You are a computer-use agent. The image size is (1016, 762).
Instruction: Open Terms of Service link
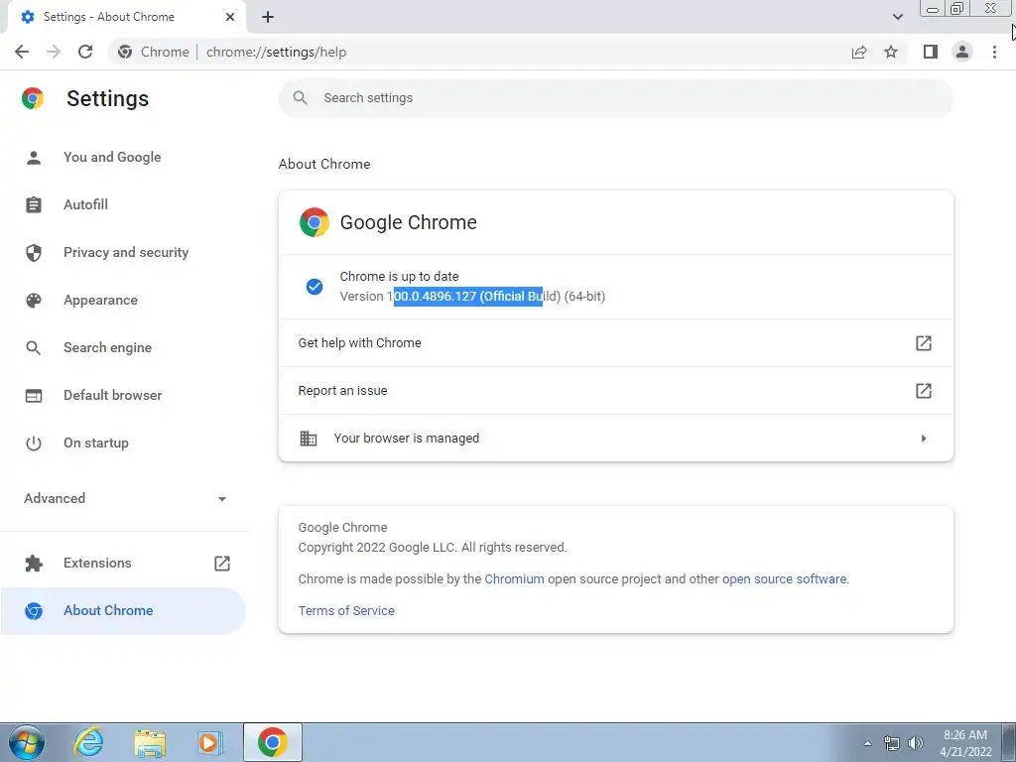pos(346,610)
